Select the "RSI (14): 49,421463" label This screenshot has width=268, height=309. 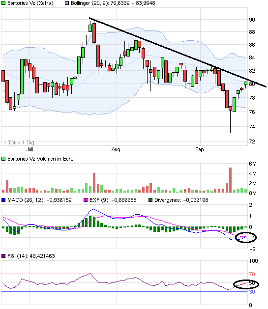pyautogui.click(x=31, y=256)
